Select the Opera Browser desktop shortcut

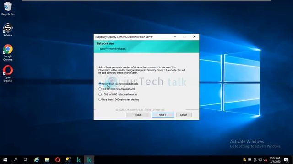click(8, 74)
